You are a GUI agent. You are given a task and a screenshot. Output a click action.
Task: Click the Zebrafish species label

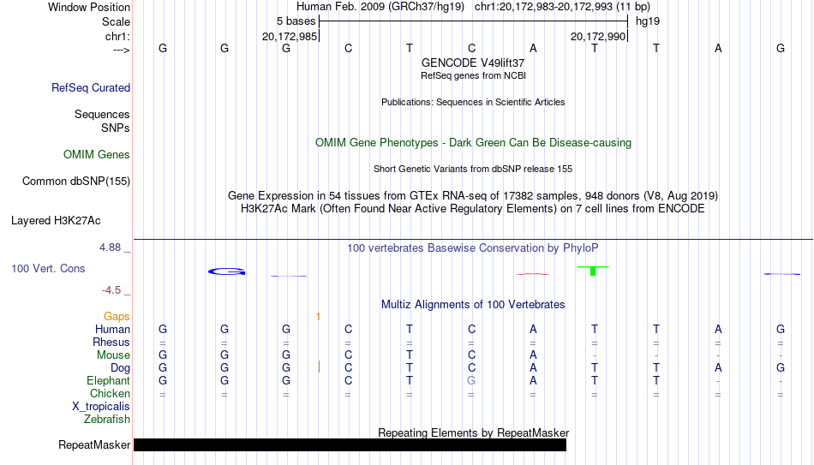pos(107,420)
